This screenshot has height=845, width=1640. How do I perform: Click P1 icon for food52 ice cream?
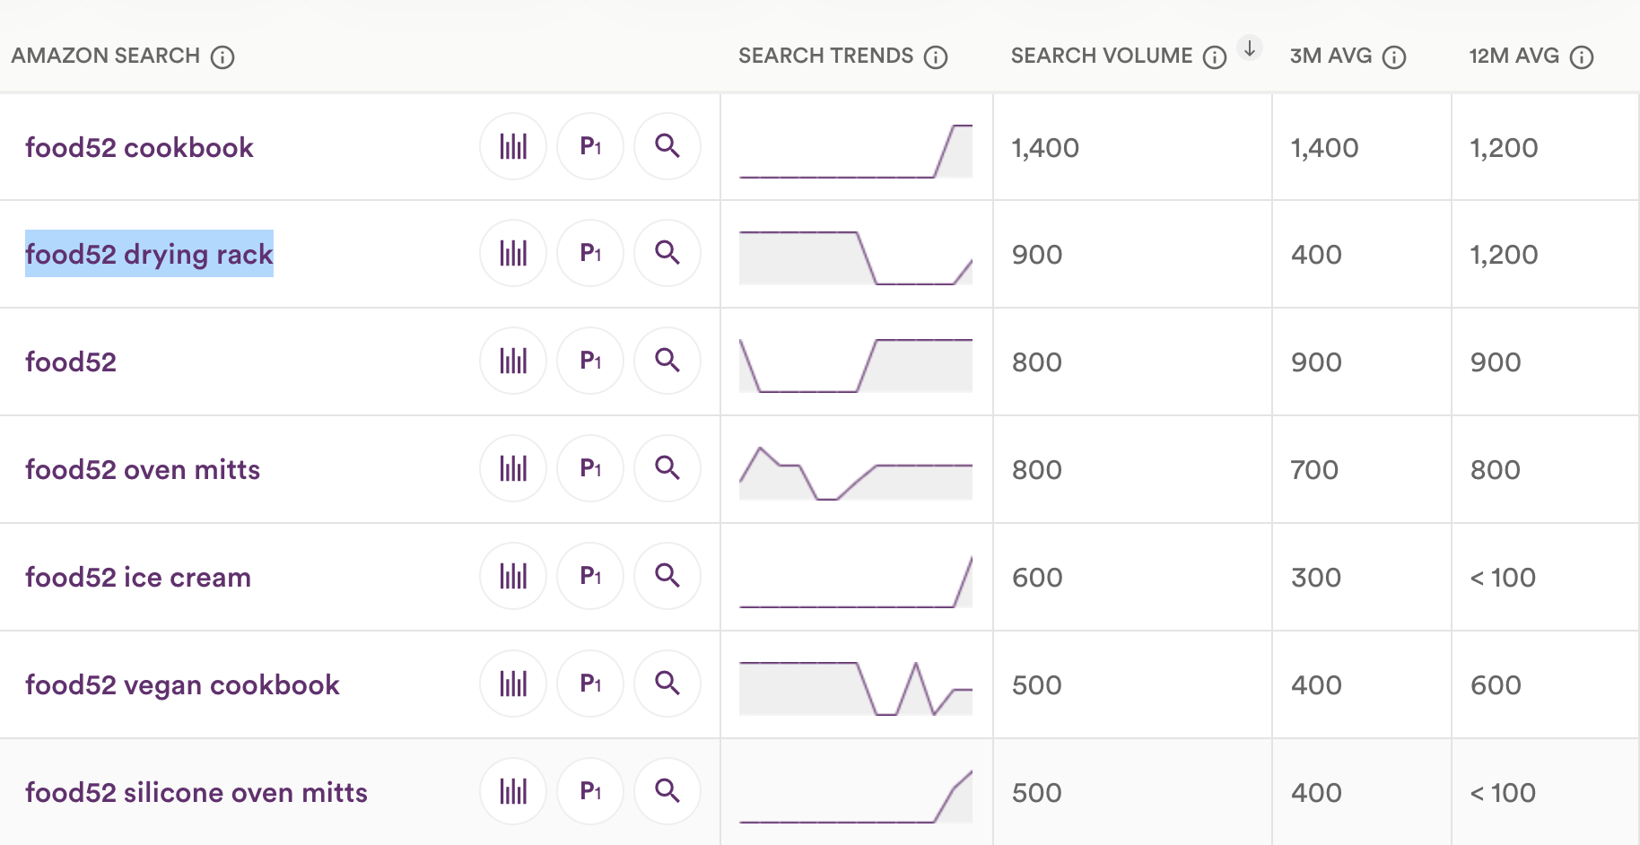pyautogui.click(x=590, y=576)
